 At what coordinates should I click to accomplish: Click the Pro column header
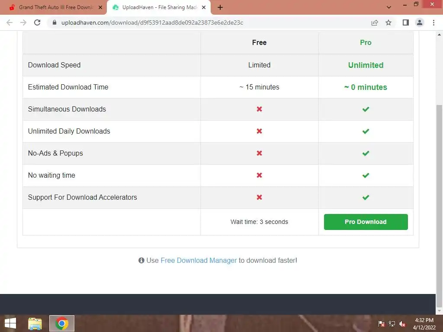coord(366,42)
